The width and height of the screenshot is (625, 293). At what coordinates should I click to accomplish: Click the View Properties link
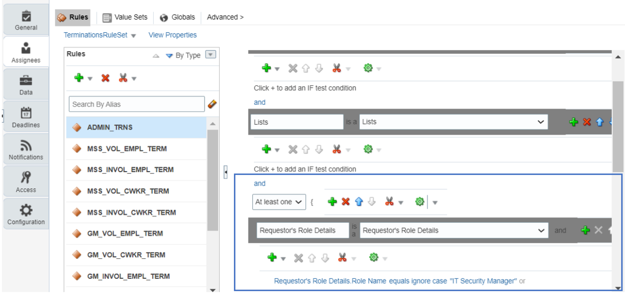point(173,35)
